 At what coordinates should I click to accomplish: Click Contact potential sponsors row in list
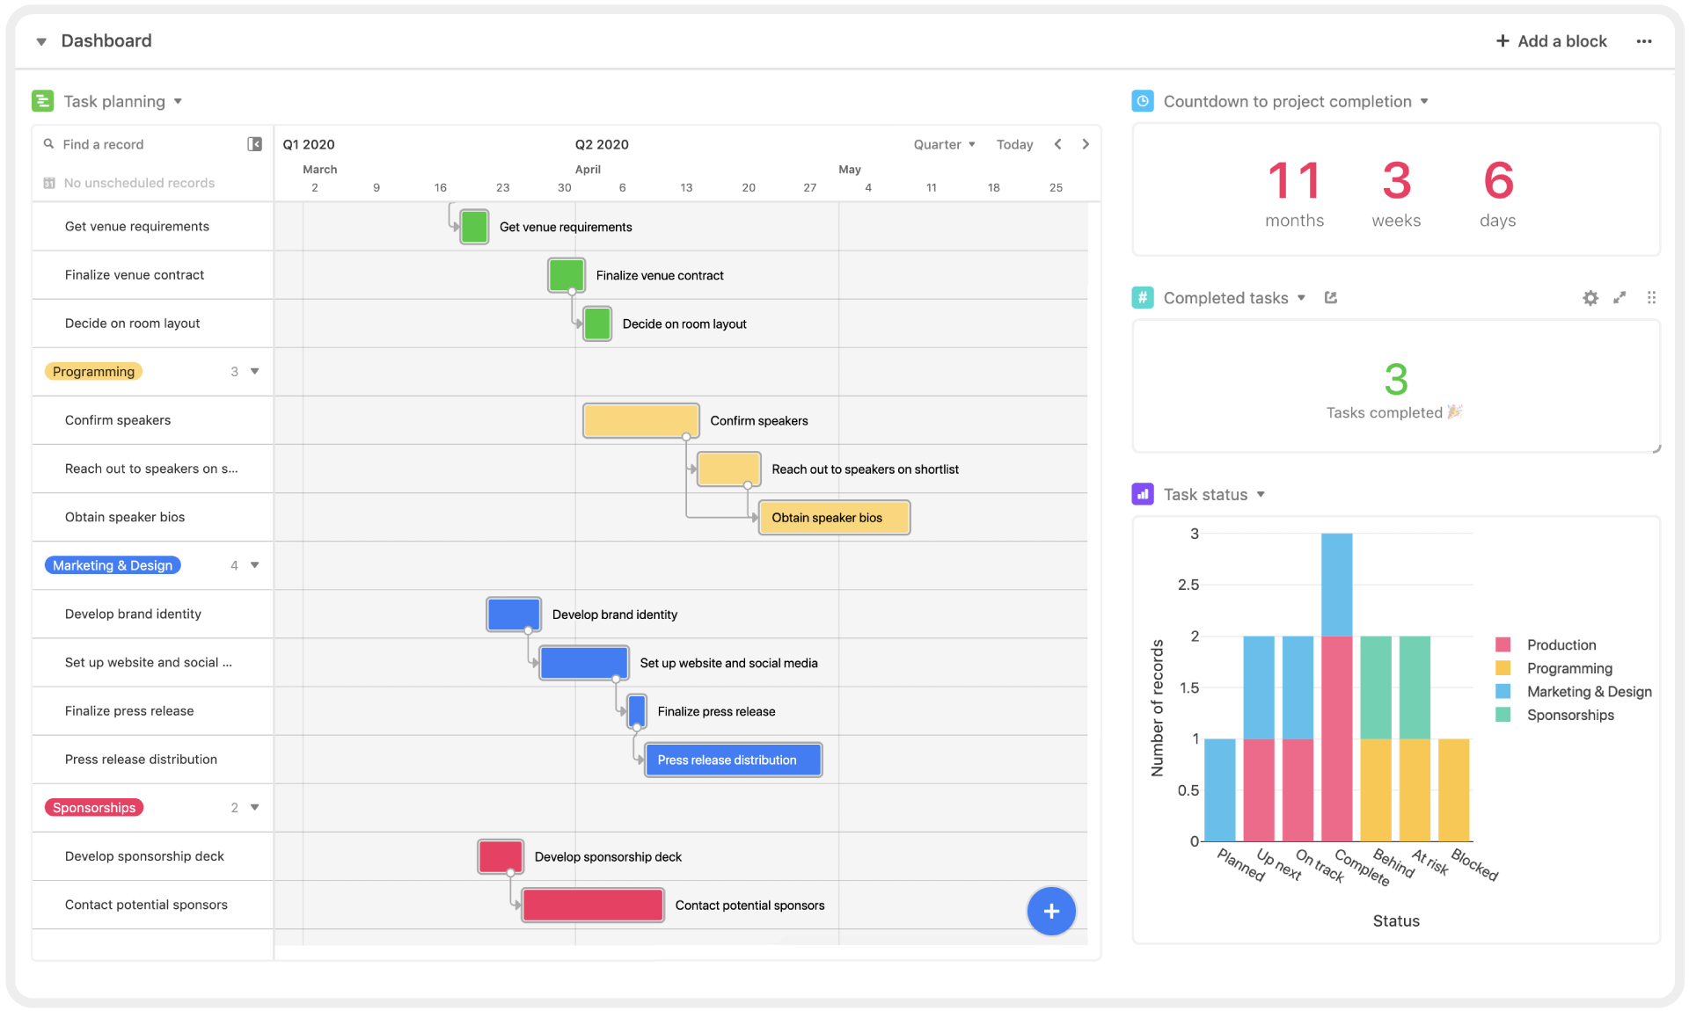pyautogui.click(x=153, y=905)
